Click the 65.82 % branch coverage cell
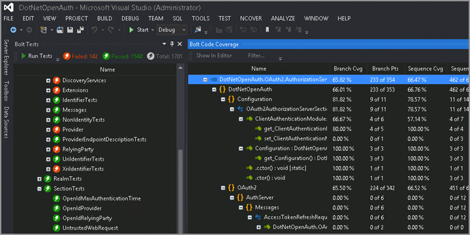Screen dimensions: 470x235 click(x=342, y=80)
